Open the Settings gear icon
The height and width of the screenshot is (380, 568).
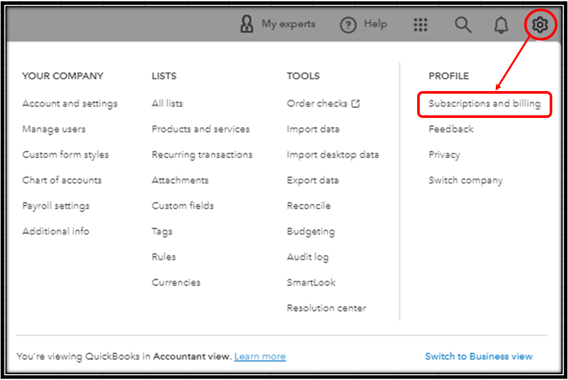(x=540, y=25)
